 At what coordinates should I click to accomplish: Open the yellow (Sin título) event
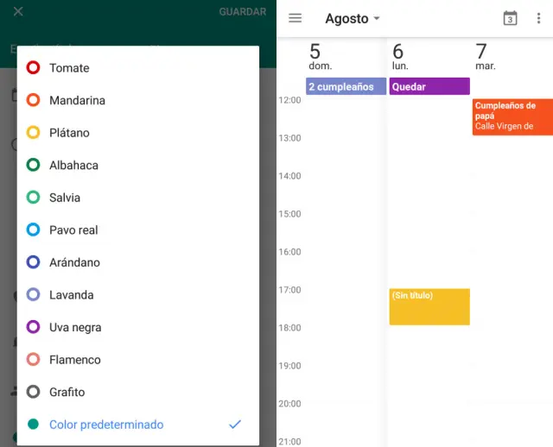pyautogui.click(x=429, y=306)
